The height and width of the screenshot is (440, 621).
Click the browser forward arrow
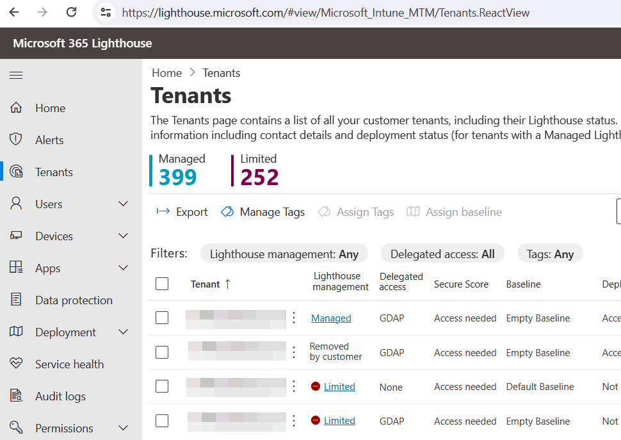coord(42,12)
